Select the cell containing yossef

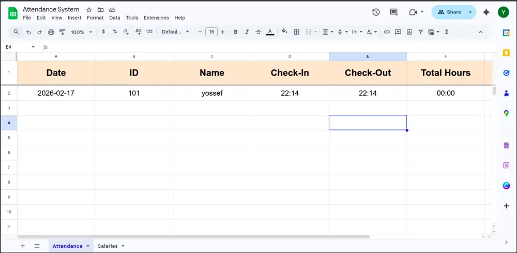click(x=212, y=93)
